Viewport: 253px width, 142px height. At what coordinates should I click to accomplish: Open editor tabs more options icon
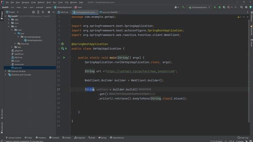point(247,12)
